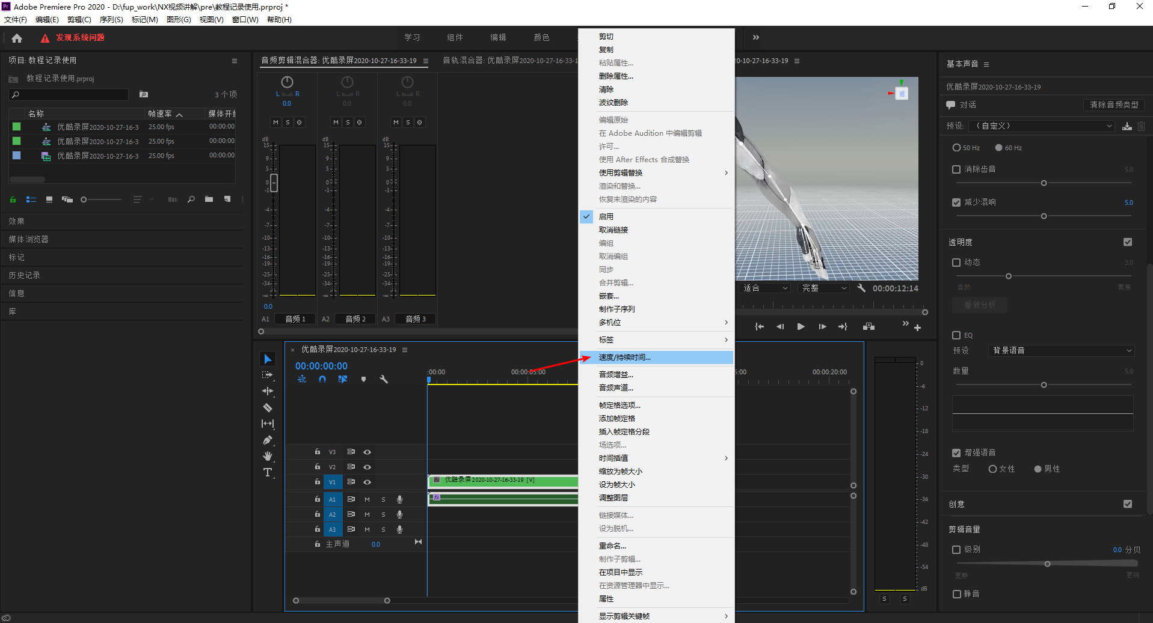The image size is (1153, 623).
Task: Open the button editor plus icon
Action: (917, 327)
